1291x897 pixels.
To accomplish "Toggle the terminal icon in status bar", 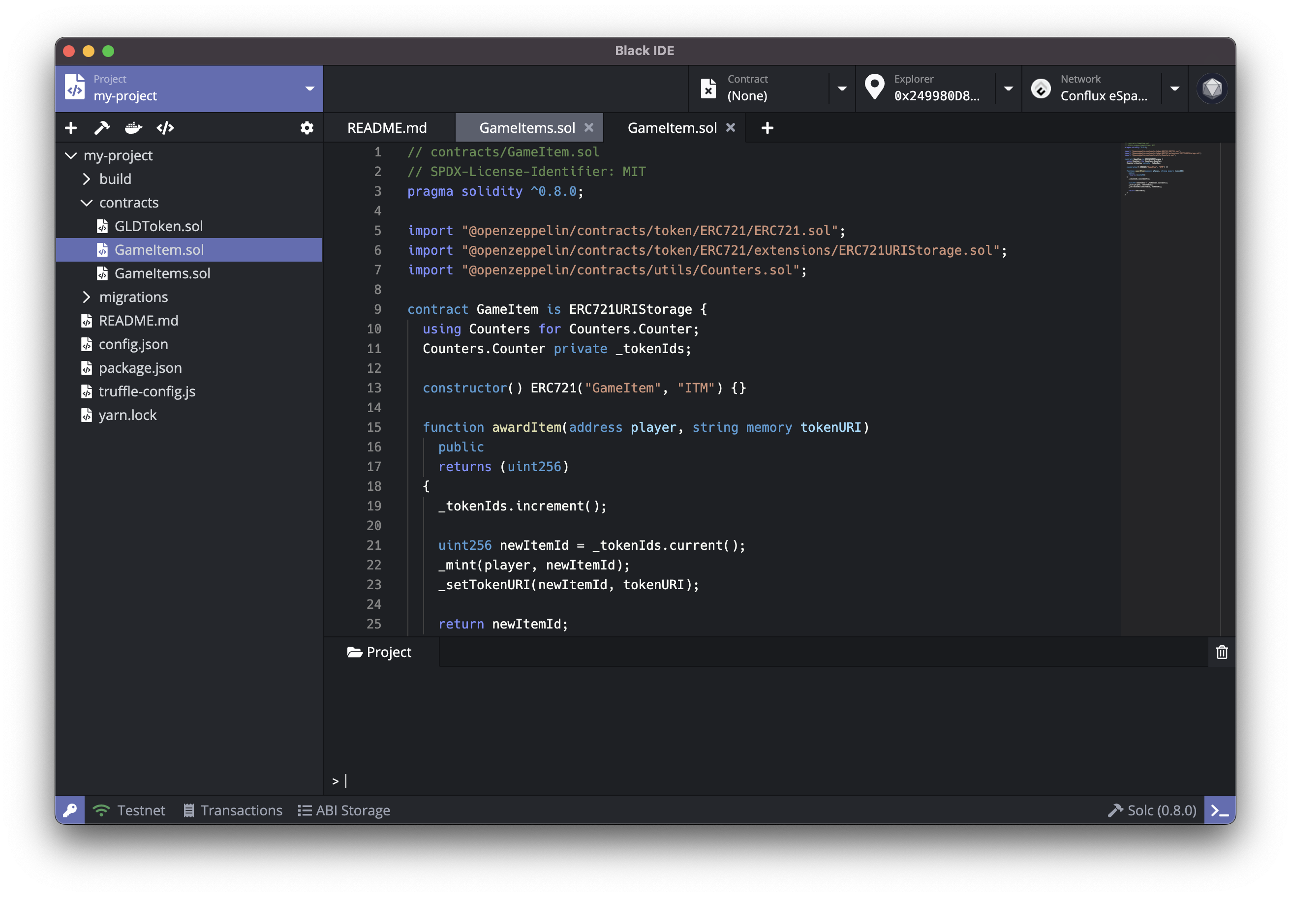I will [1219, 810].
